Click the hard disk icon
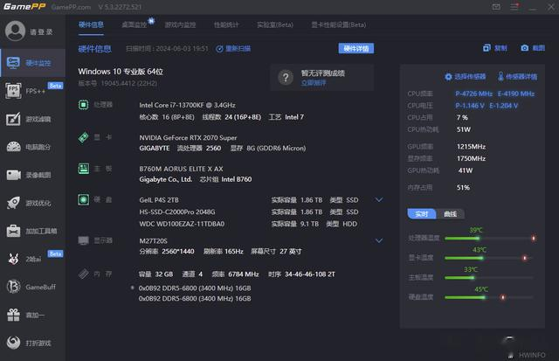Screen dimensions: 559x361 point(84,199)
